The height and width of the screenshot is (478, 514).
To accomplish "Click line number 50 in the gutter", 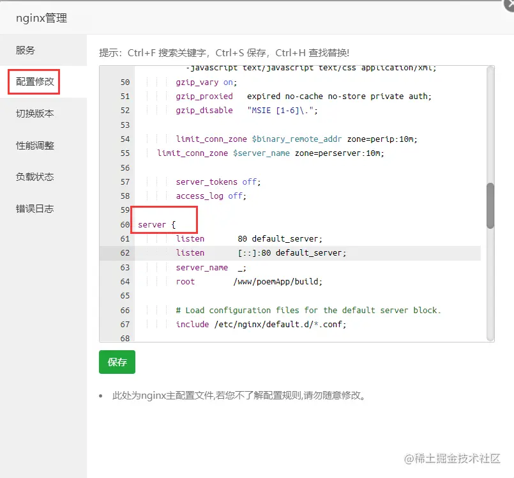I will click(125, 82).
